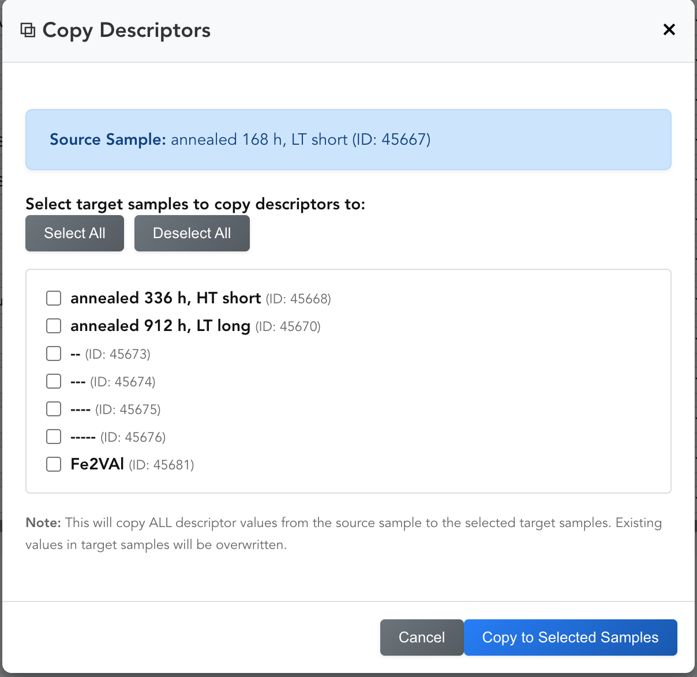Click Copy to Selected Samples
The height and width of the screenshot is (677, 697).
tap(570, 637)
